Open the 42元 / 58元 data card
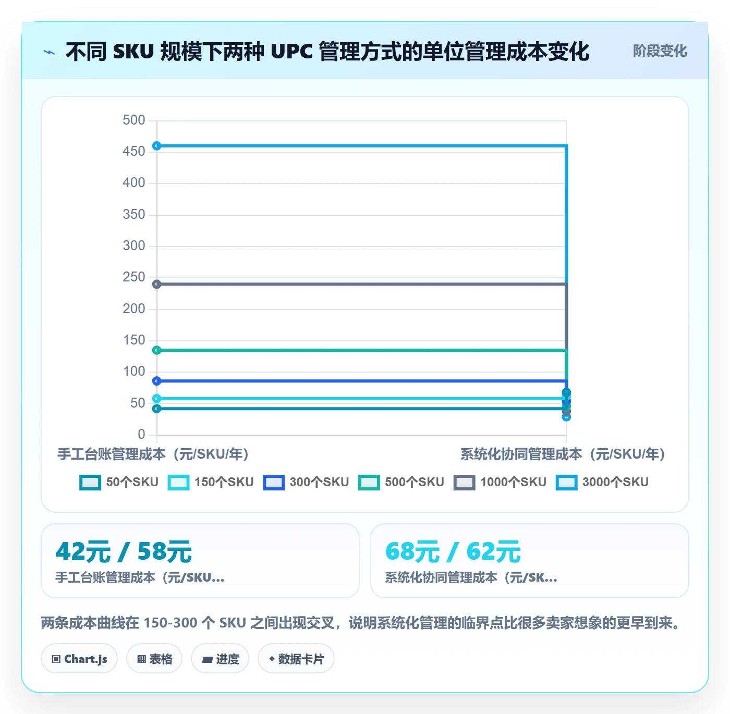Screen dimensions: 730x714 200,561
